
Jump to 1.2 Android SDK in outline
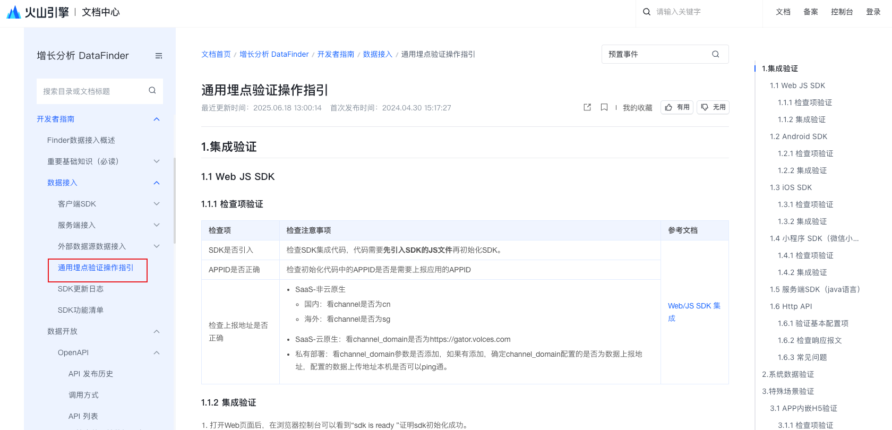pos(799,136)
